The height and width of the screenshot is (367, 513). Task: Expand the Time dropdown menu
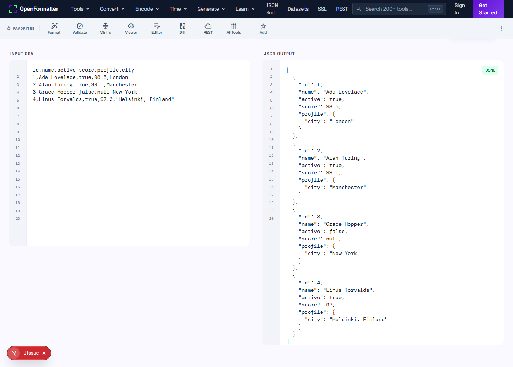178,9
